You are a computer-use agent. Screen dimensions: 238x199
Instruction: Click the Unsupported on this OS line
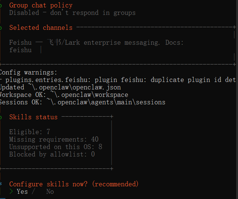56,147
